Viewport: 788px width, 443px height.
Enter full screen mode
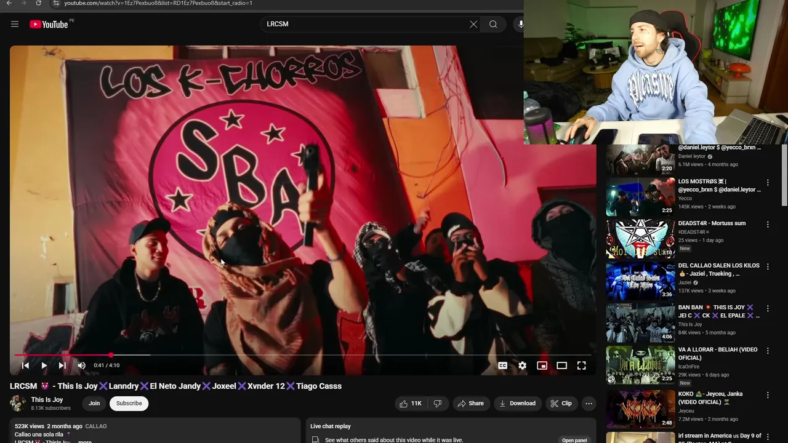pos(581,365)
